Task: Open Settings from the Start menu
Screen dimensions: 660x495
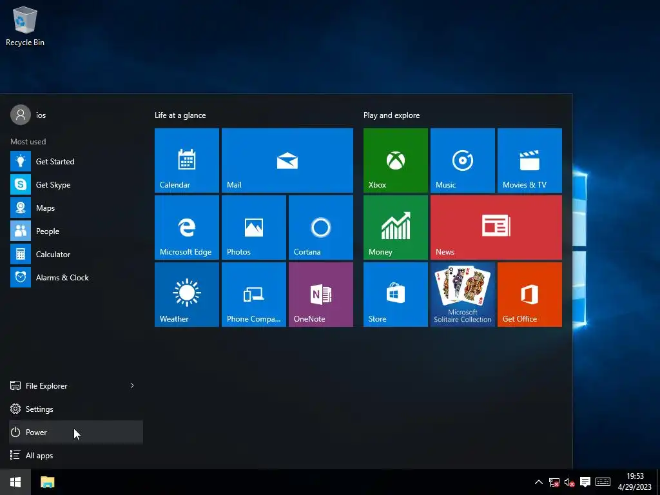Action: click(76, 409)
